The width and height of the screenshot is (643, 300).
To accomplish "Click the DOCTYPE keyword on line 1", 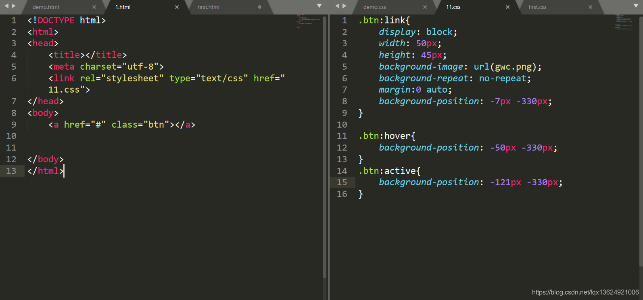I will pyautogui.click(x=56, y=21).
